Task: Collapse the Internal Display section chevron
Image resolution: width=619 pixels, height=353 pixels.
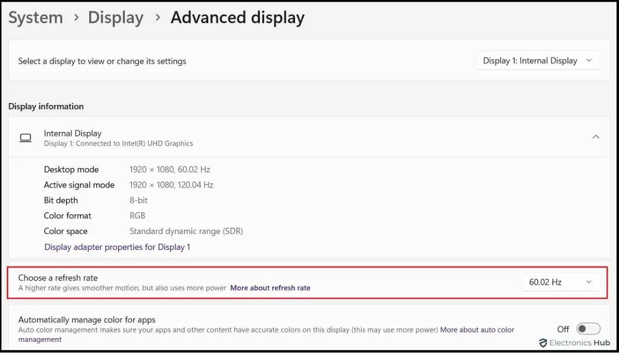Action: click(596, 137)
